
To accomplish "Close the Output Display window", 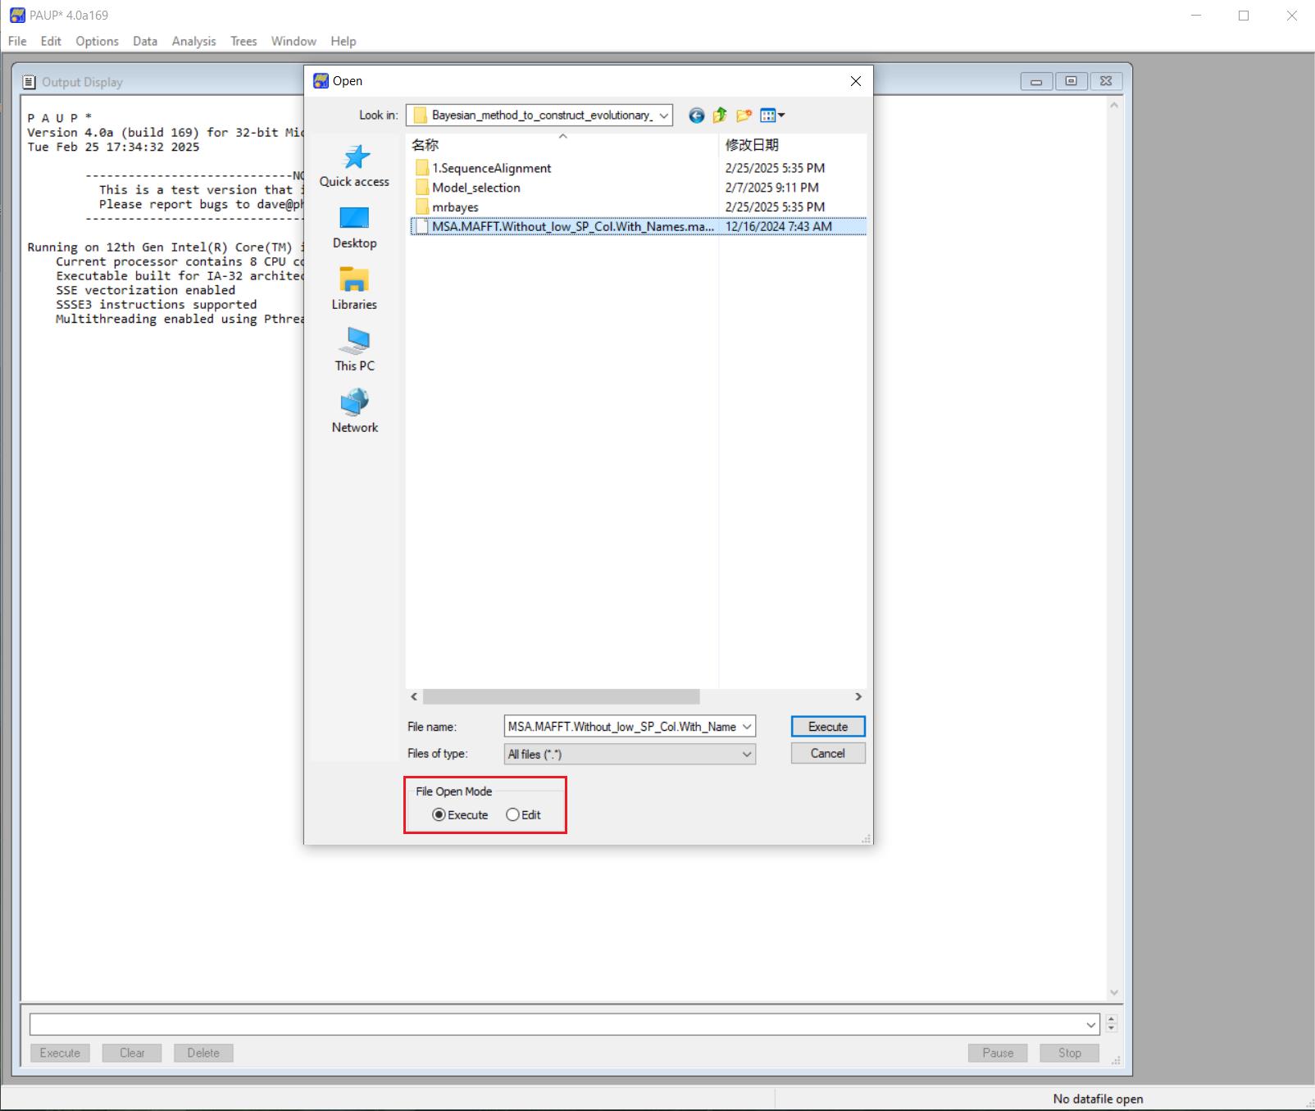I will coord(1106,81).
